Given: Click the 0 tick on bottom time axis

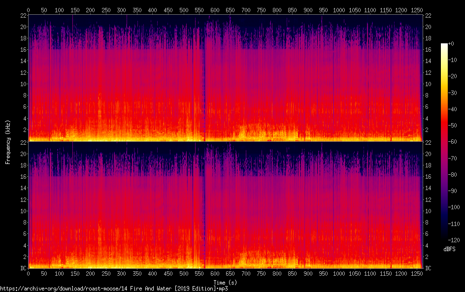Looking at the screenshot, I should (29, 273).
